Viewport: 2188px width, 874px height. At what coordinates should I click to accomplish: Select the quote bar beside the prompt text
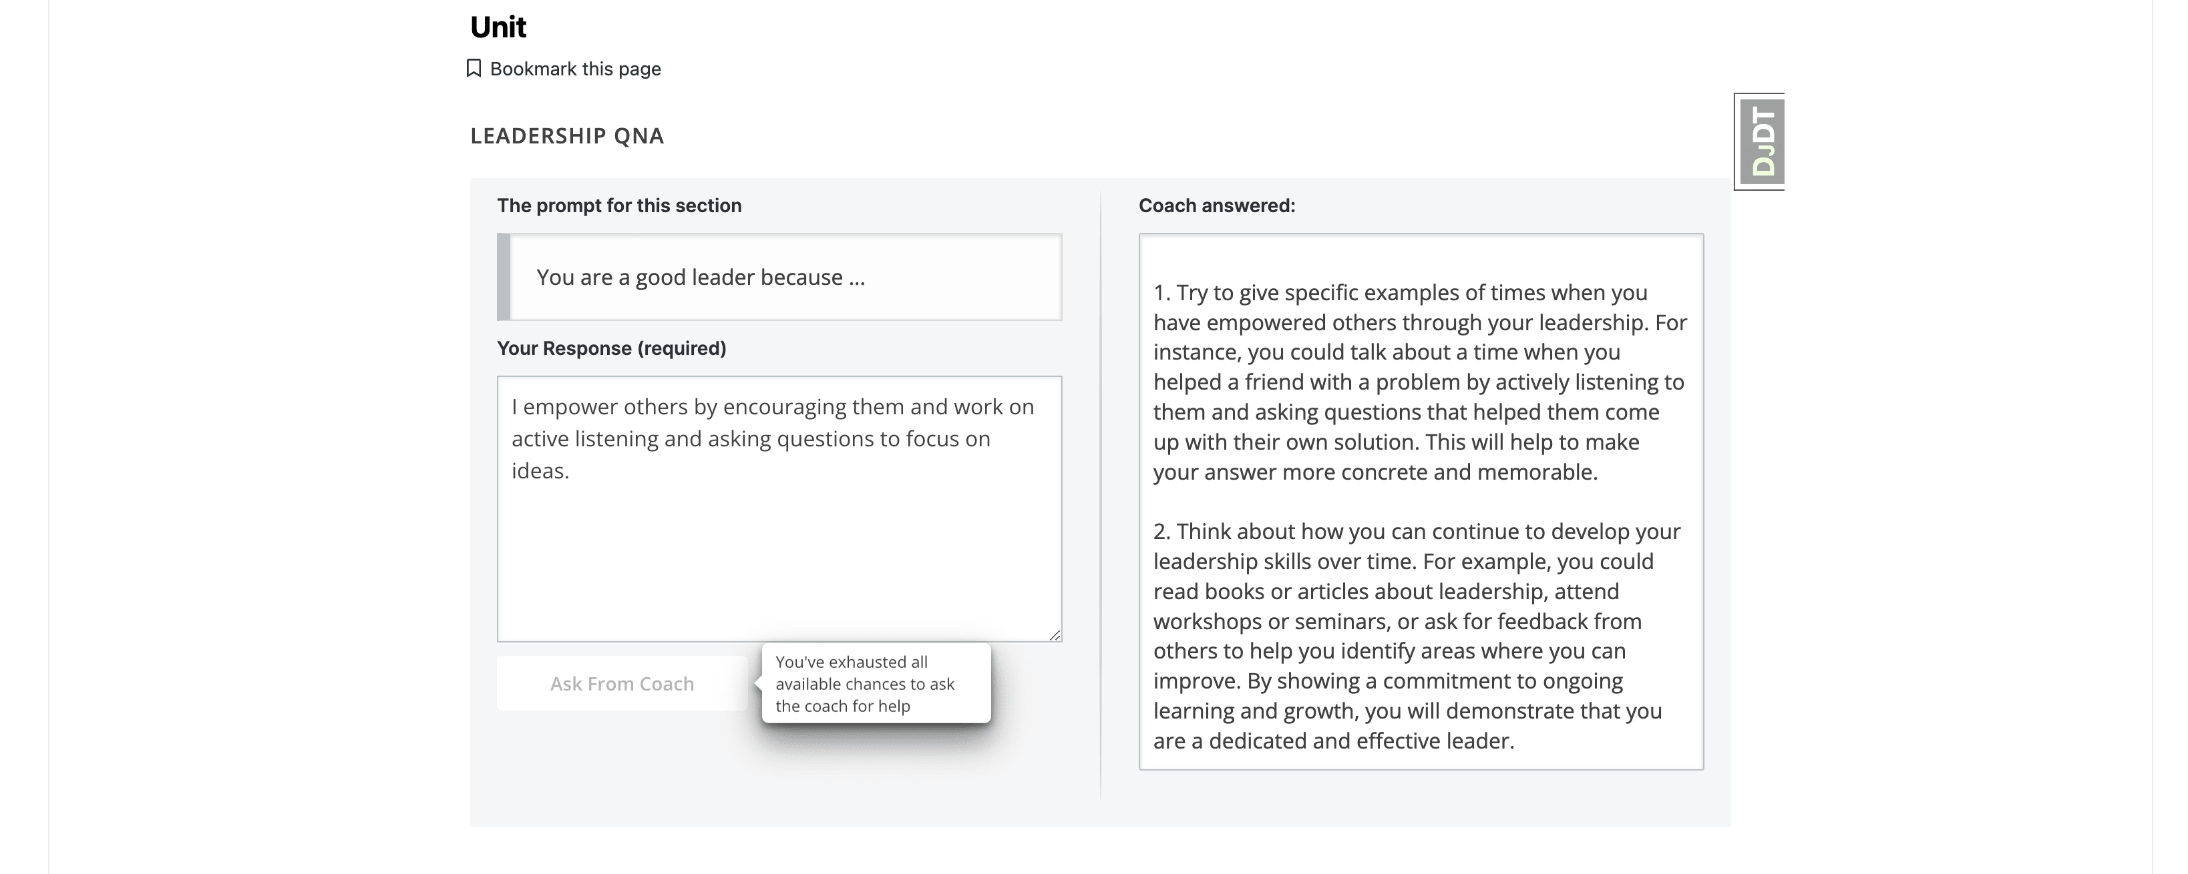pos(503,277)
